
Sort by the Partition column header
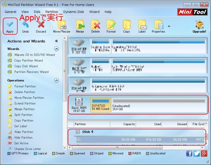[92, 124]
